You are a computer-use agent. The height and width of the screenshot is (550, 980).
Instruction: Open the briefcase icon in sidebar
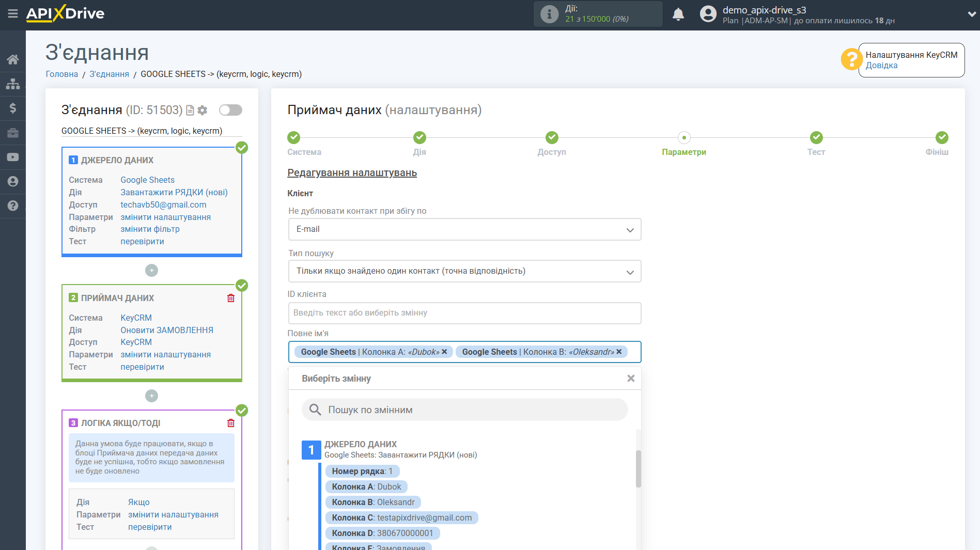coord(13,133)
